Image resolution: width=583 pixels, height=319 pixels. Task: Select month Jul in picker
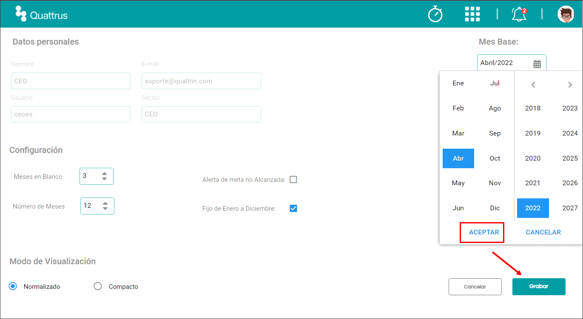coord(495,83)
